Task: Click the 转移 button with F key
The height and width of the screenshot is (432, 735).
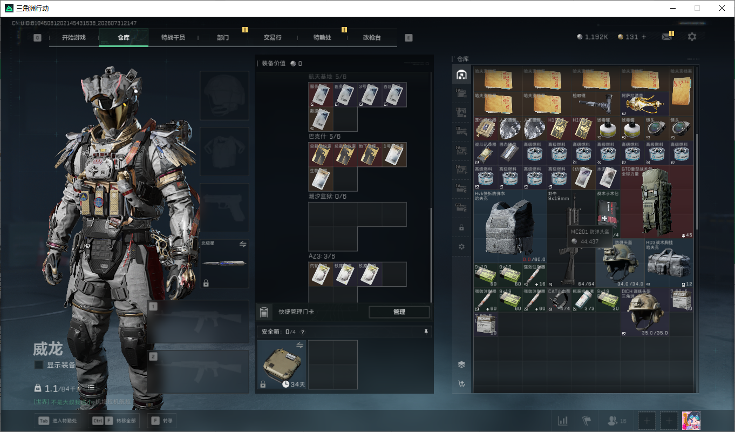Action: pos(162,421)
